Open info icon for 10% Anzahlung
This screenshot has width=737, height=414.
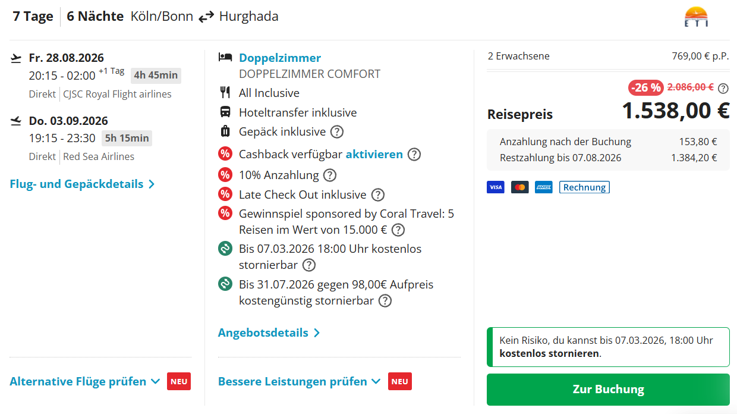[330, 175]
